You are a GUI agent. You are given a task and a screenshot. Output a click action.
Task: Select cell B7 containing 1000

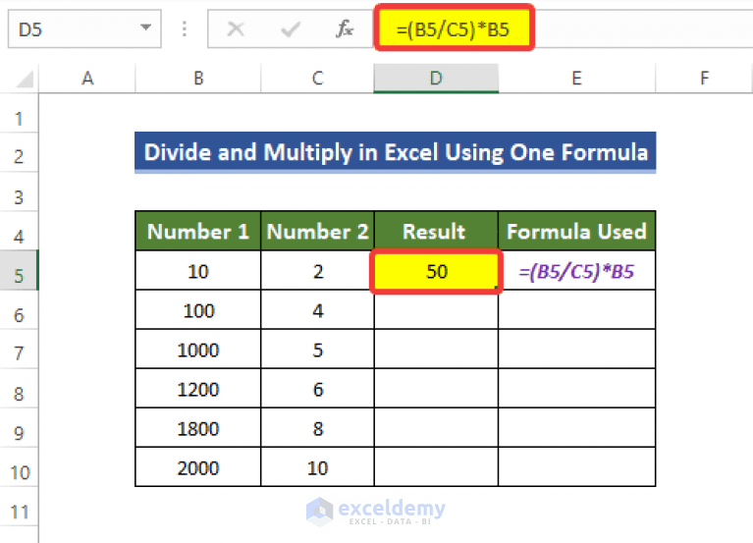point(198,350)
